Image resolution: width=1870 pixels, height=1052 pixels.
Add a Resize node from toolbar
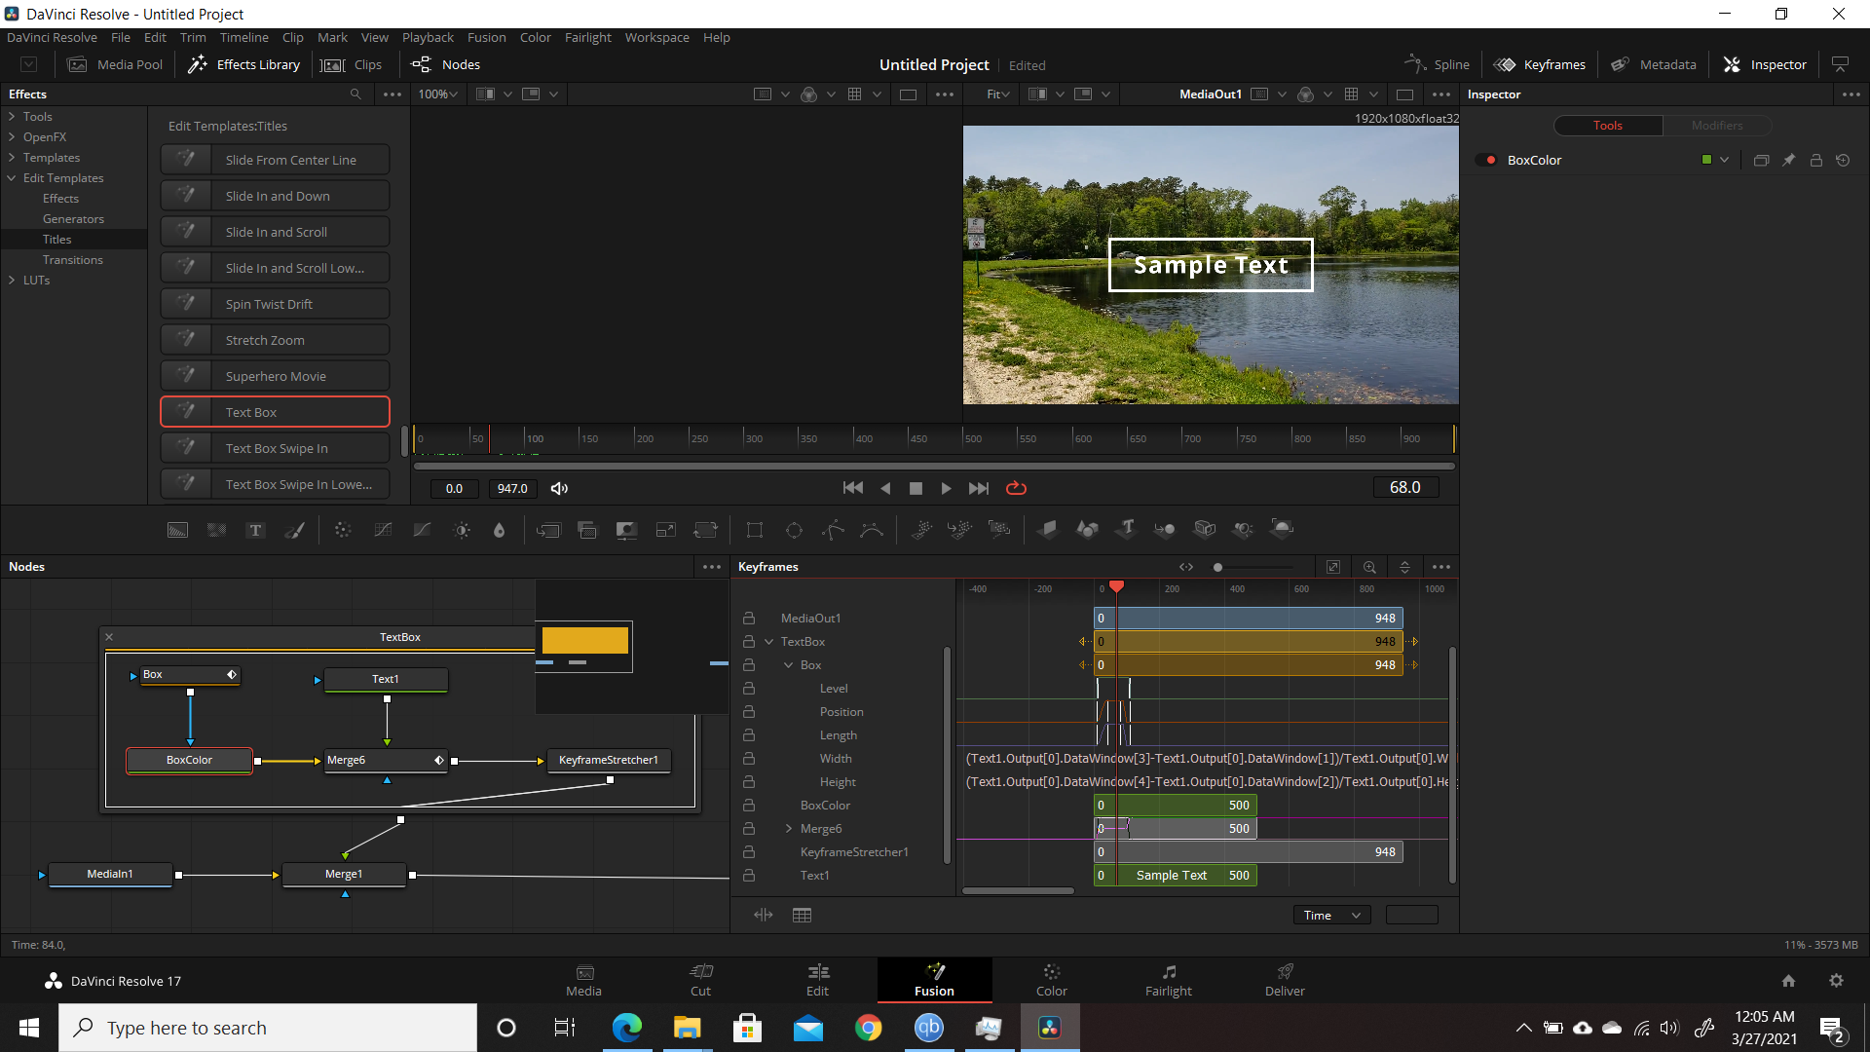[666, 530]
